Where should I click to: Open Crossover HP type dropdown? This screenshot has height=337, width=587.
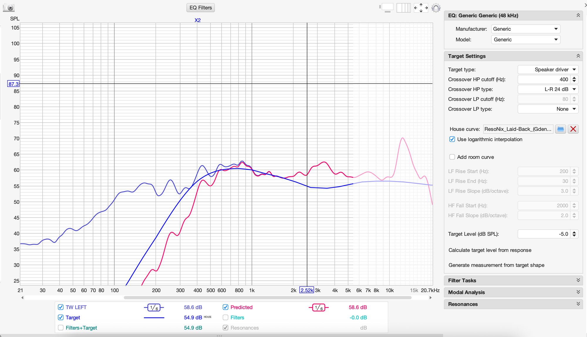click(x=548, y=89)
